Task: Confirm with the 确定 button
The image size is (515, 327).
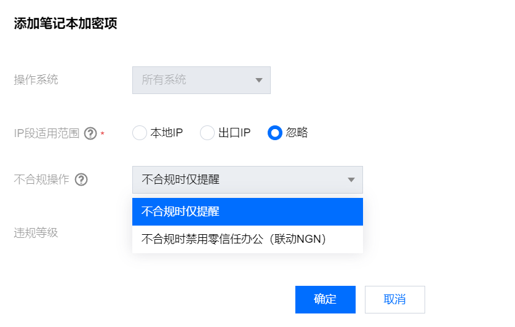Action: (325, 299)
